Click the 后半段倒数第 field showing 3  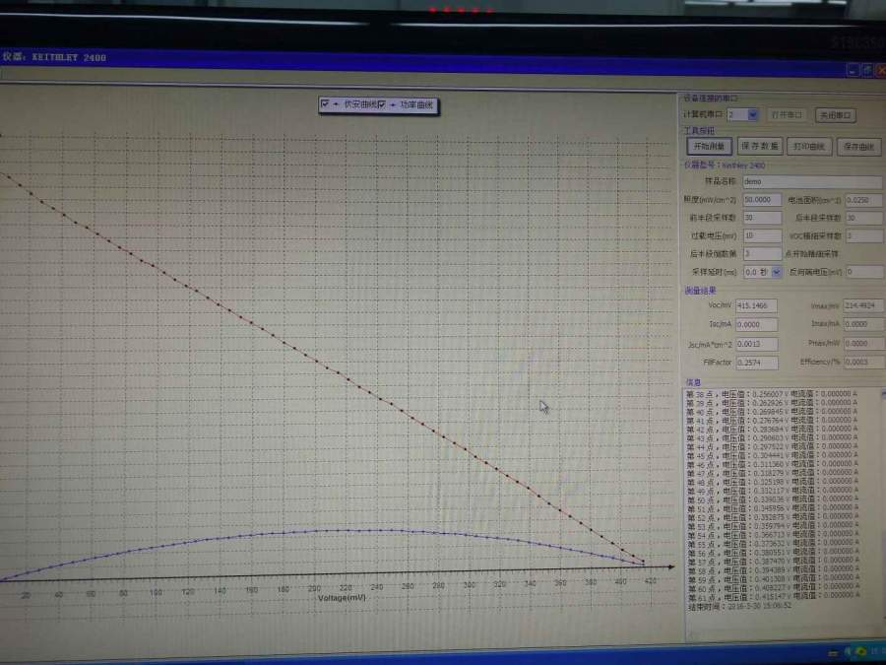point(762,254)
